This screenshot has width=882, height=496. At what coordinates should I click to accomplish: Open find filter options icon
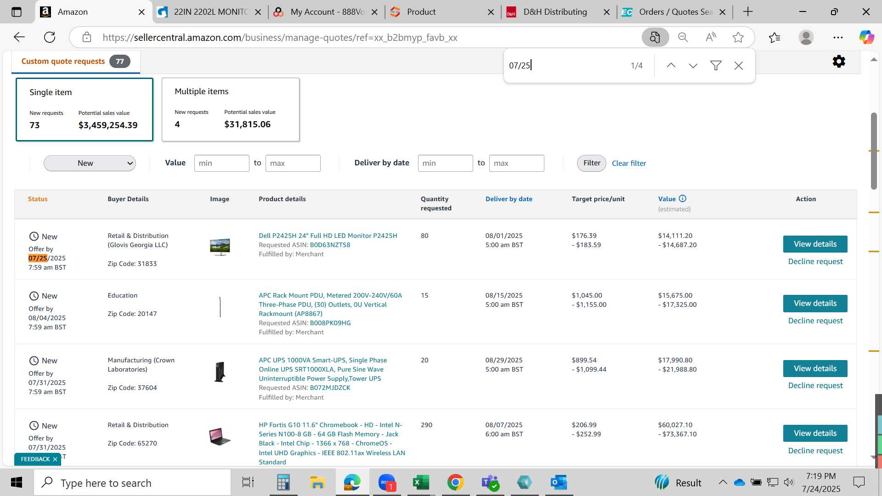click(x=716, y=66)
